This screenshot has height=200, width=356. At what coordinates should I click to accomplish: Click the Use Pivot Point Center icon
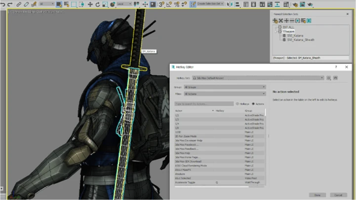click(x=136, y=4)
